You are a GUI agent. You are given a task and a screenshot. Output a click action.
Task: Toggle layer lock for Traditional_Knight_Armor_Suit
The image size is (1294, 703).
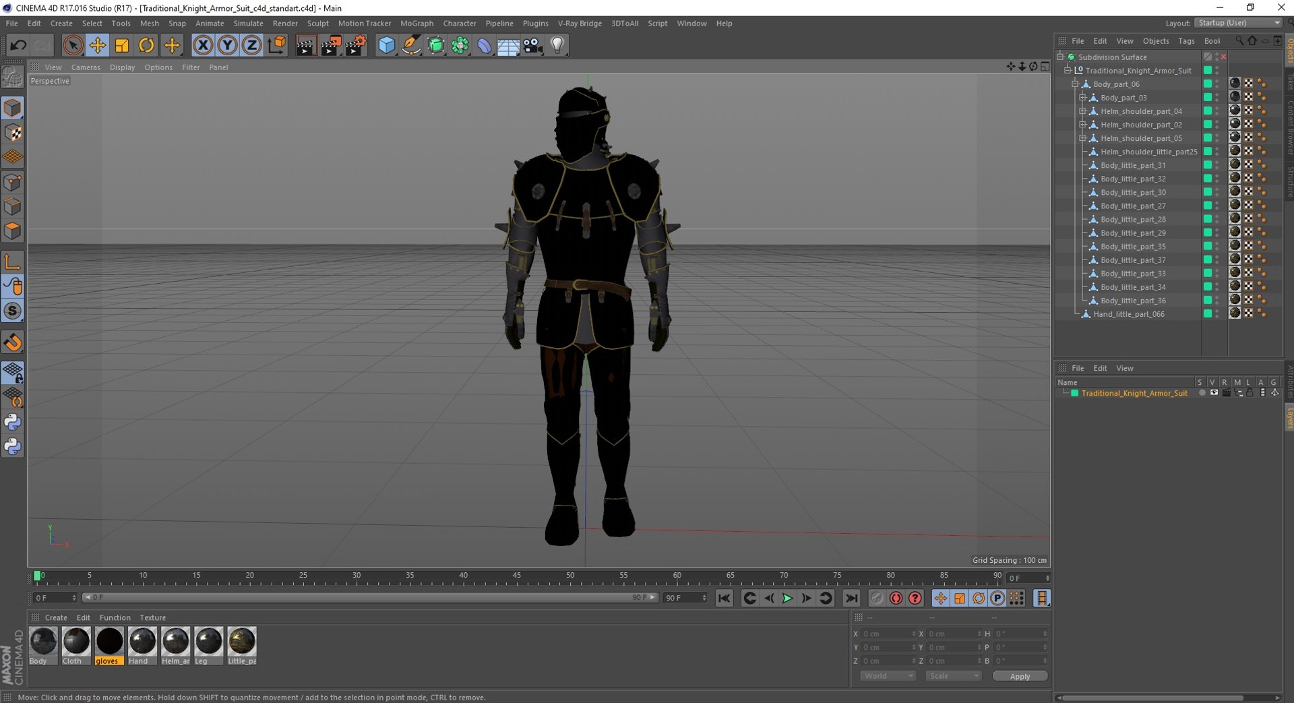(x=1250, y=393)
